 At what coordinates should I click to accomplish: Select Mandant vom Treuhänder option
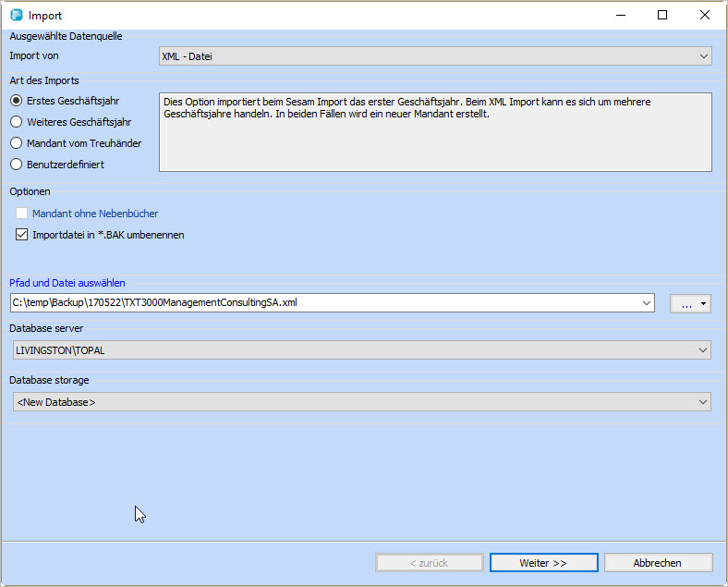[16, 143]
